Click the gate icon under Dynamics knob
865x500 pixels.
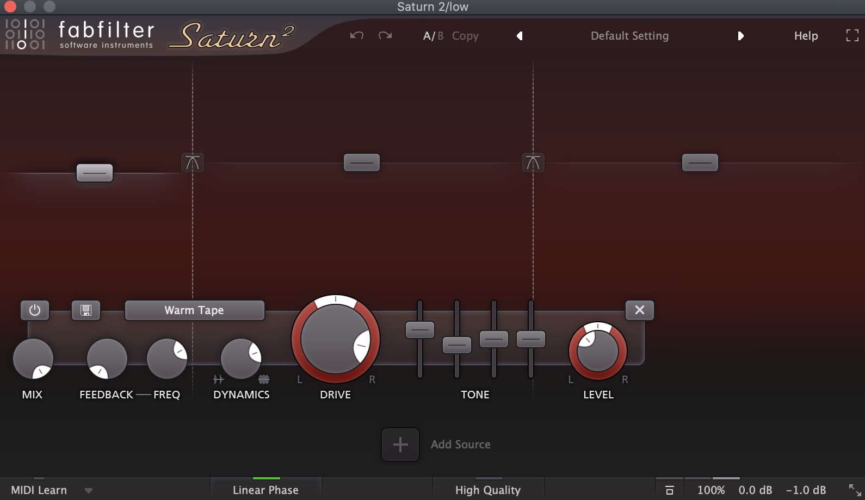point(219,379)
